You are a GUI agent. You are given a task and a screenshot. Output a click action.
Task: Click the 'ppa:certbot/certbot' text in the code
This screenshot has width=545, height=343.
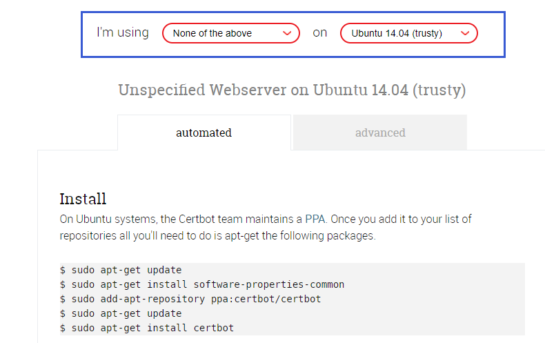coord(266,299)
